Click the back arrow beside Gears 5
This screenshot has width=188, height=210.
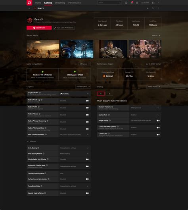pos(29,8)
